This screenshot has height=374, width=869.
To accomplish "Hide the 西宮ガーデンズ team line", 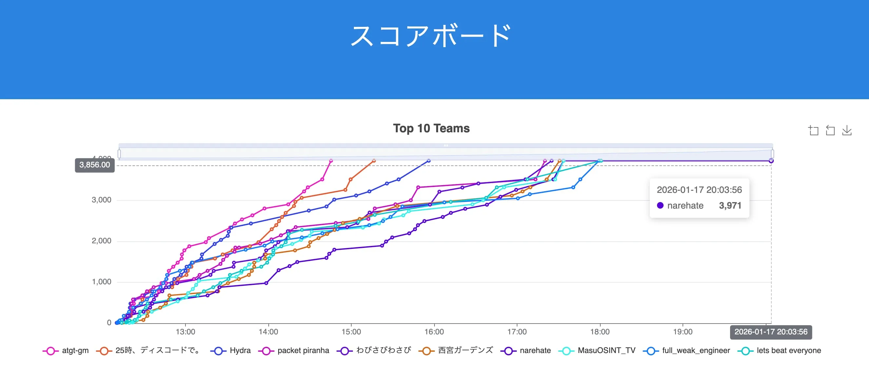I will coord(456,351).
